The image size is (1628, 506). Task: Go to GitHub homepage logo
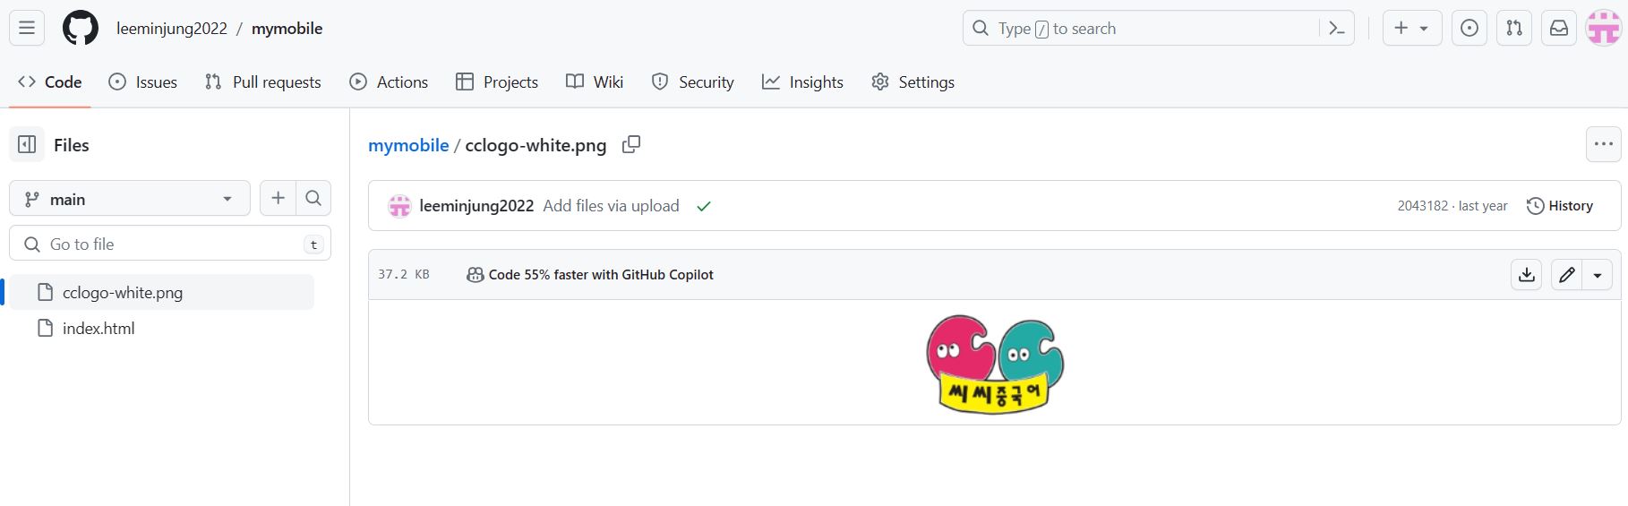pos(81,28)
